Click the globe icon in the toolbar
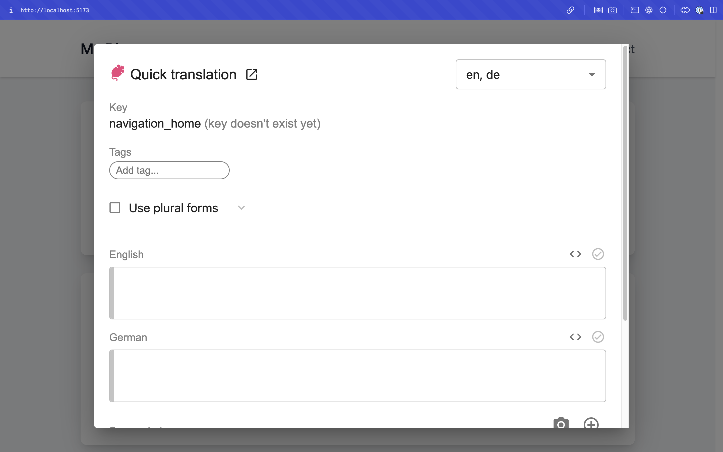The image size is (723, 452). (649, 10)
